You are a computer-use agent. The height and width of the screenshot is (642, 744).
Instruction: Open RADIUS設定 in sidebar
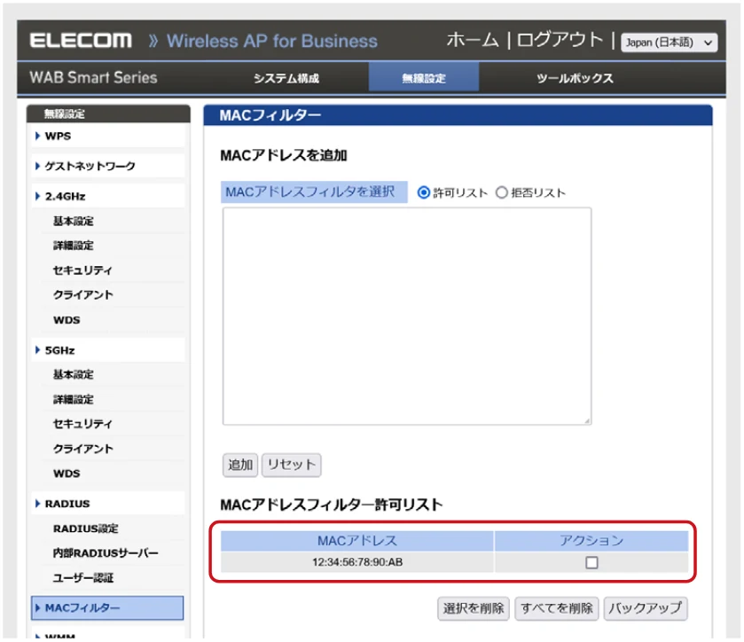click(x=85, y=528)
